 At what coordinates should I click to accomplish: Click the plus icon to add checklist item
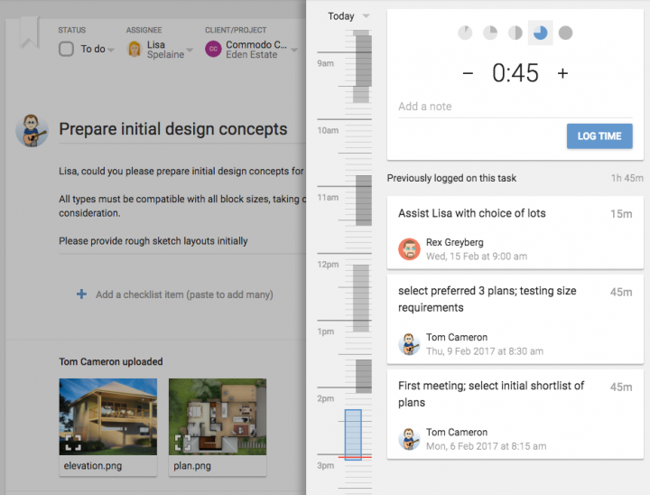(x=81, y=294)
